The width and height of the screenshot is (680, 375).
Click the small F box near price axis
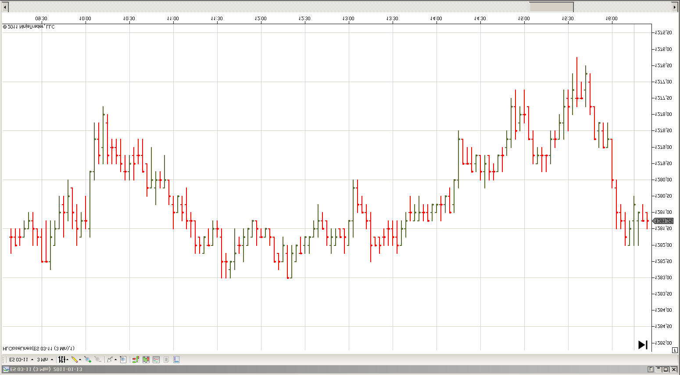pos(675,350)
